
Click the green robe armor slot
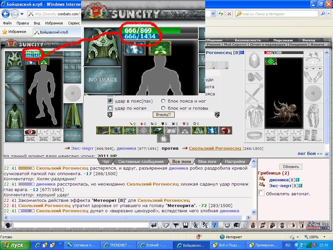tap(14, 116)
